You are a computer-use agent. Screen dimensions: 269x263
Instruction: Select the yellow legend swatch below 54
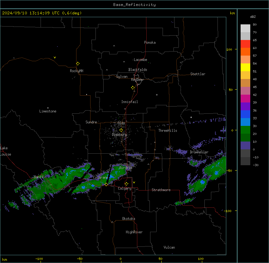[245, 67]
